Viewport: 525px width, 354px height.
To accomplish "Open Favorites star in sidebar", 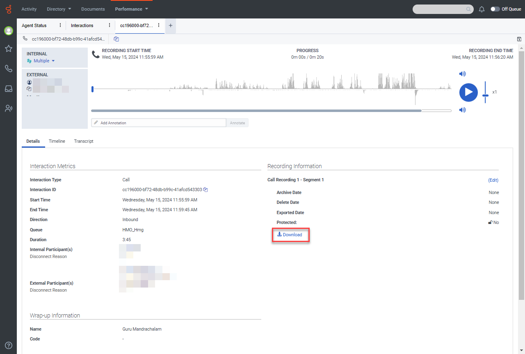I will point(8,48).
